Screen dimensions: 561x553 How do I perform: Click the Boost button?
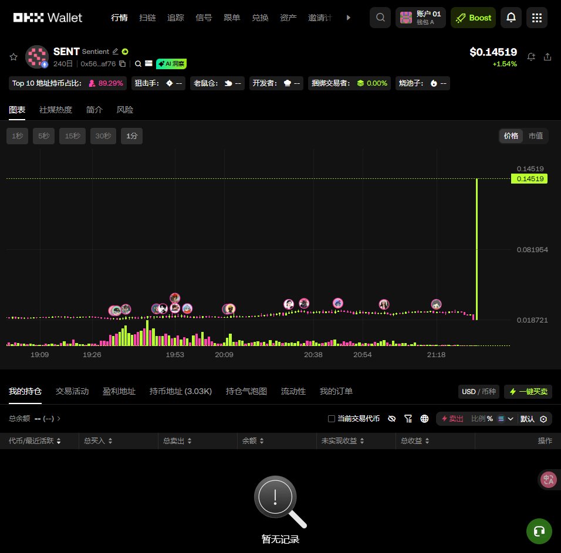(473, 18)
